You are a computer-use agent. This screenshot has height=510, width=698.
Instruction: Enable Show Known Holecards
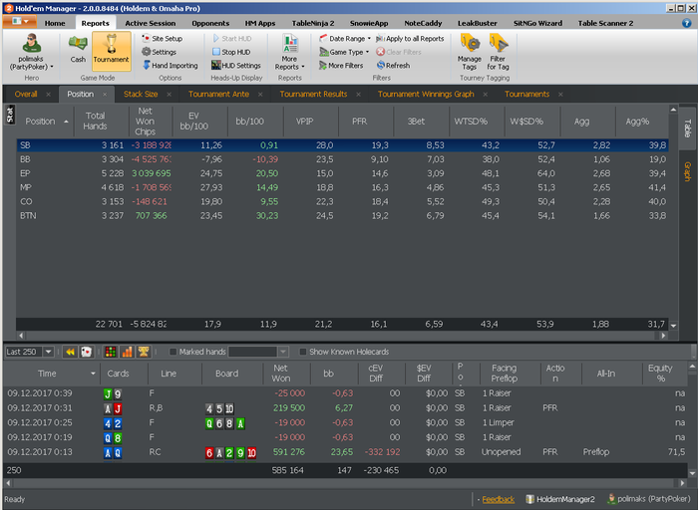coord(303,352)
